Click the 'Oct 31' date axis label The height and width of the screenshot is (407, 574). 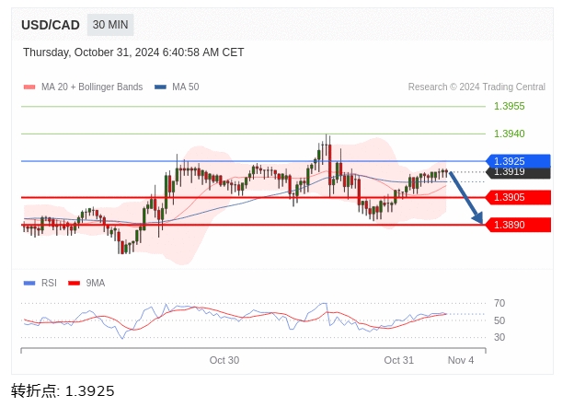coord(398,360)
